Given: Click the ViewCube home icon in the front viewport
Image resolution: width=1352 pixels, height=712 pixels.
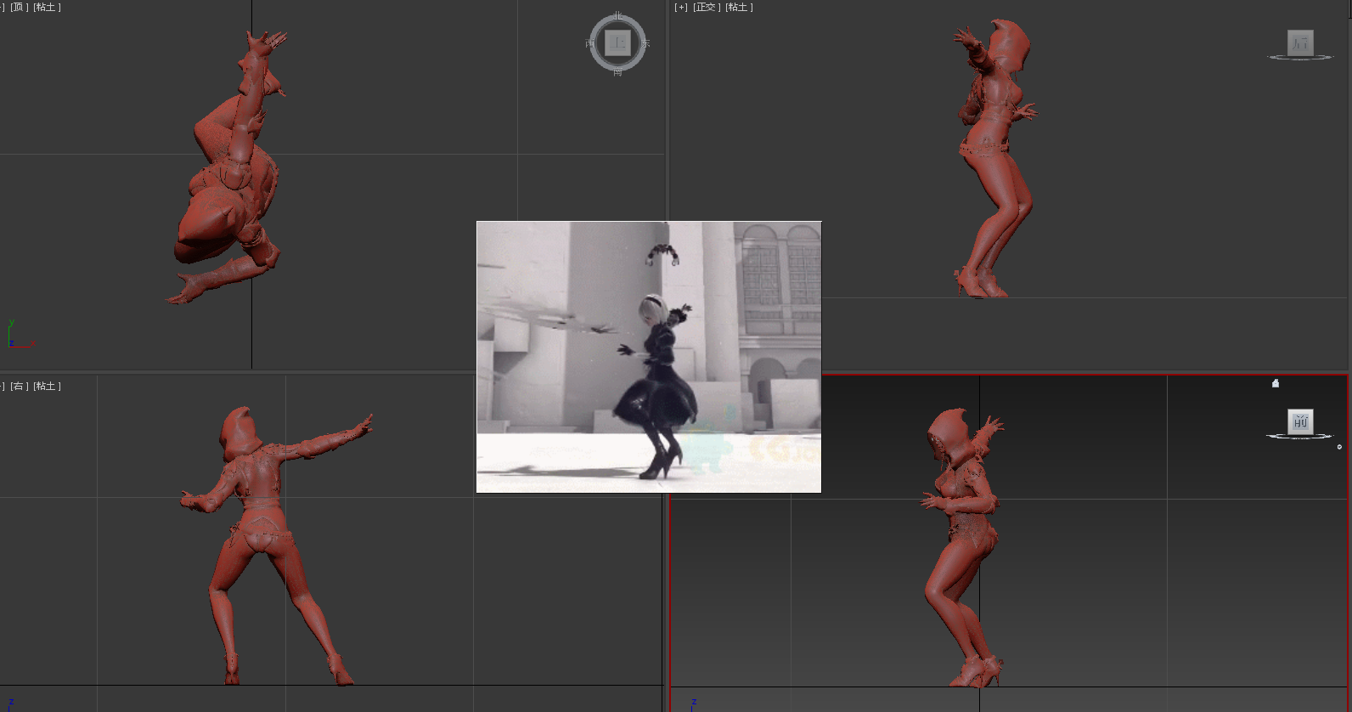Looking at the screenshot, I should coord(1275,383).
